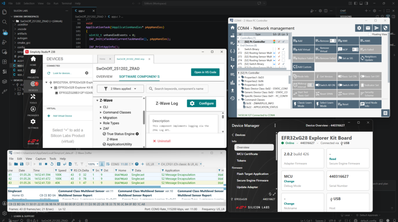The height and width of the screenshot is (222, 398).
Task: Open Tools menu in Zniffer
Action: coord(53,159)
